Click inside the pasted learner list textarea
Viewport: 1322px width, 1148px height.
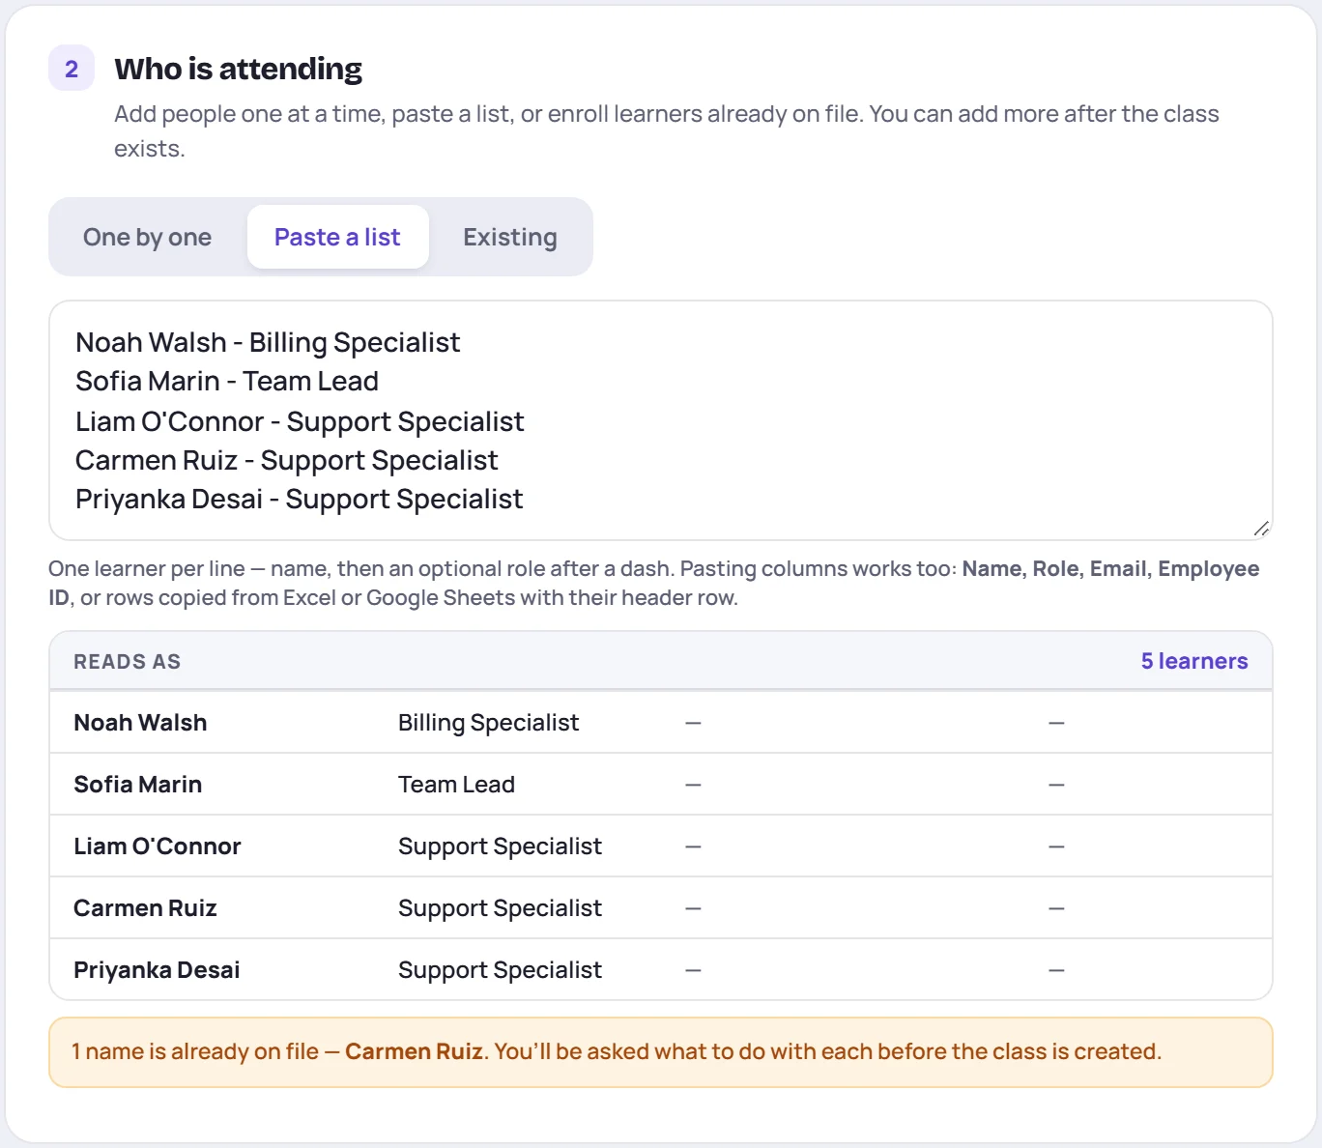point(660,420)
